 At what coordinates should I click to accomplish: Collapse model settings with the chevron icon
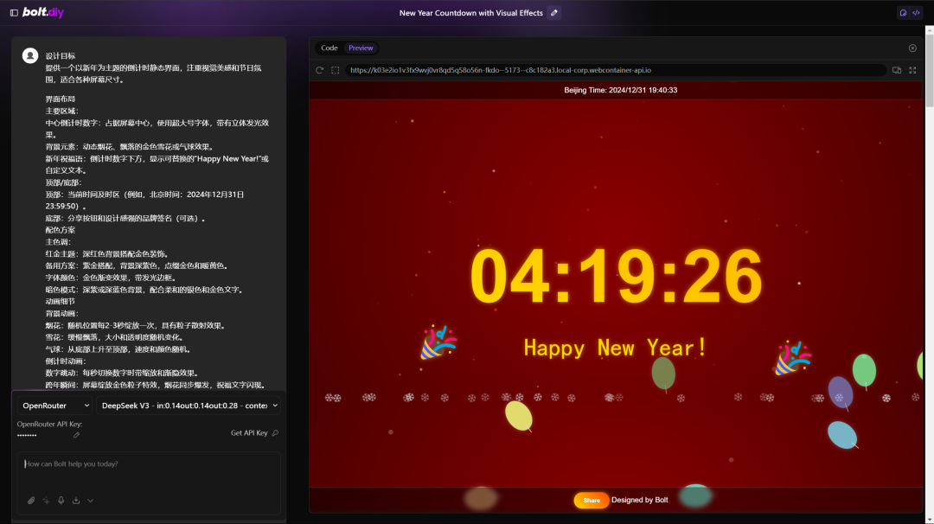[91, 500]
